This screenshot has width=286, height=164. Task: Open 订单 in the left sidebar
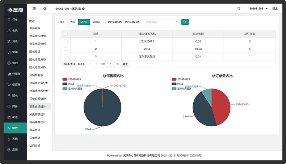(x=15, y=20)
